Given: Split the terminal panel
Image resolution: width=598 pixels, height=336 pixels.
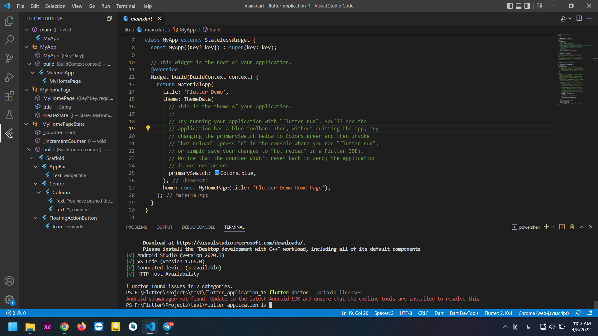Looking at the screenshot, I should (562, 227).
